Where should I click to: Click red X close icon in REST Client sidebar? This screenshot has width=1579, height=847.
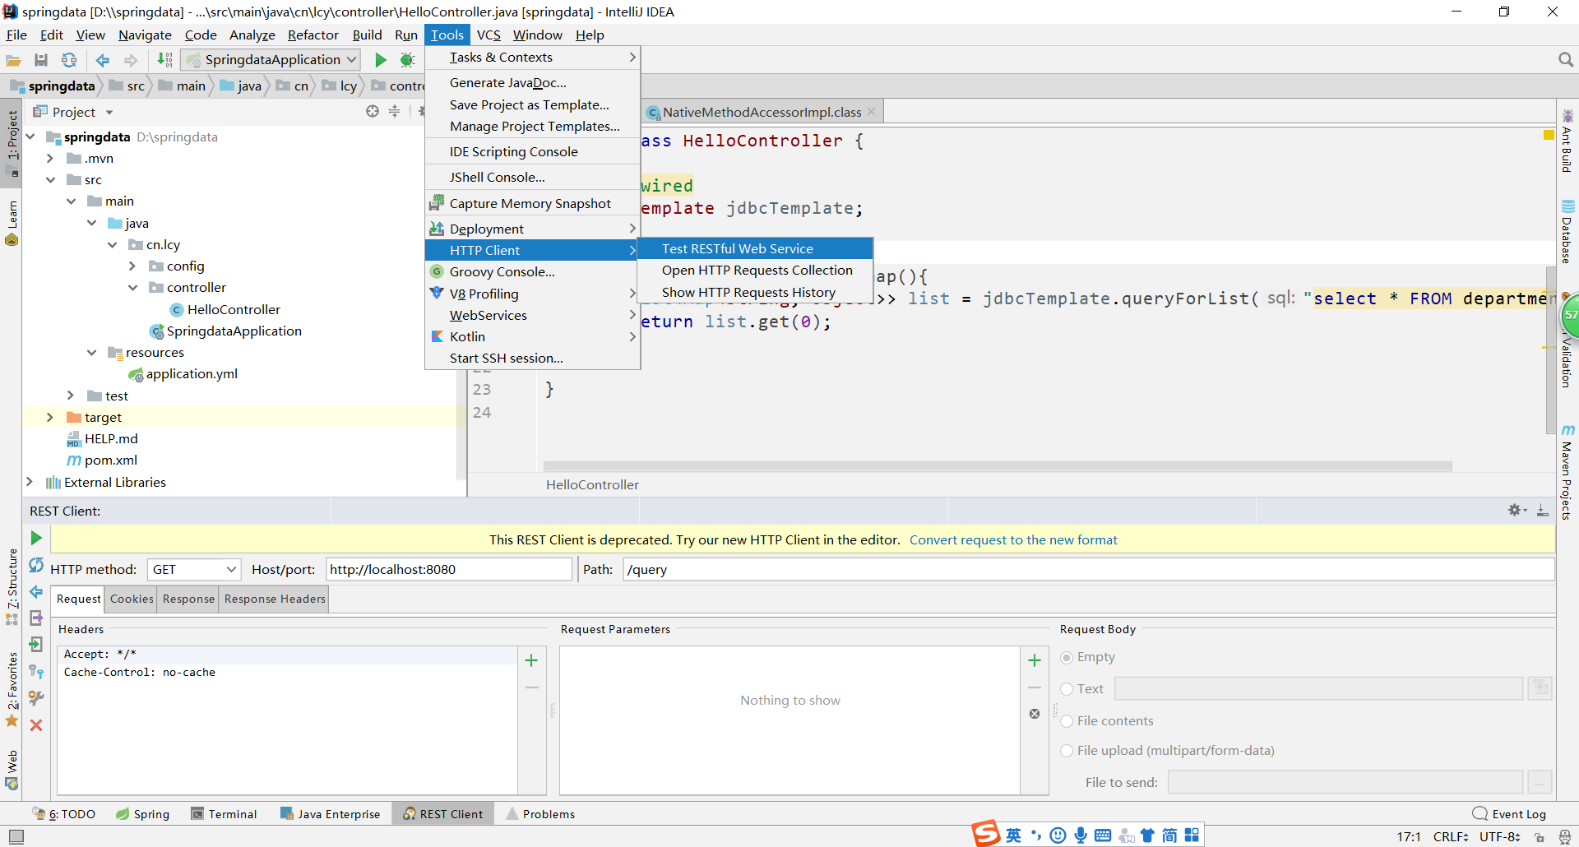pos(36,725)
